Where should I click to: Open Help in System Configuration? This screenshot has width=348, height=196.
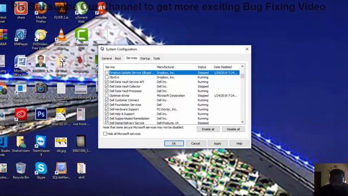239,144
